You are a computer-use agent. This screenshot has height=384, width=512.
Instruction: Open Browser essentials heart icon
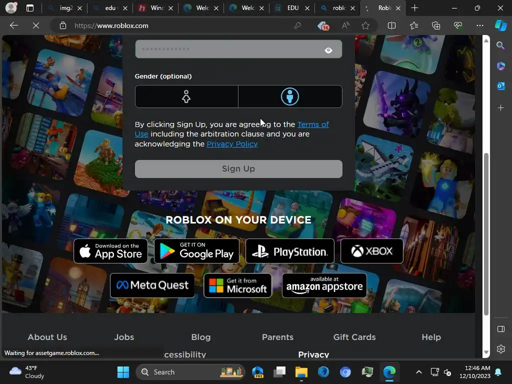(x=458, y=25)
